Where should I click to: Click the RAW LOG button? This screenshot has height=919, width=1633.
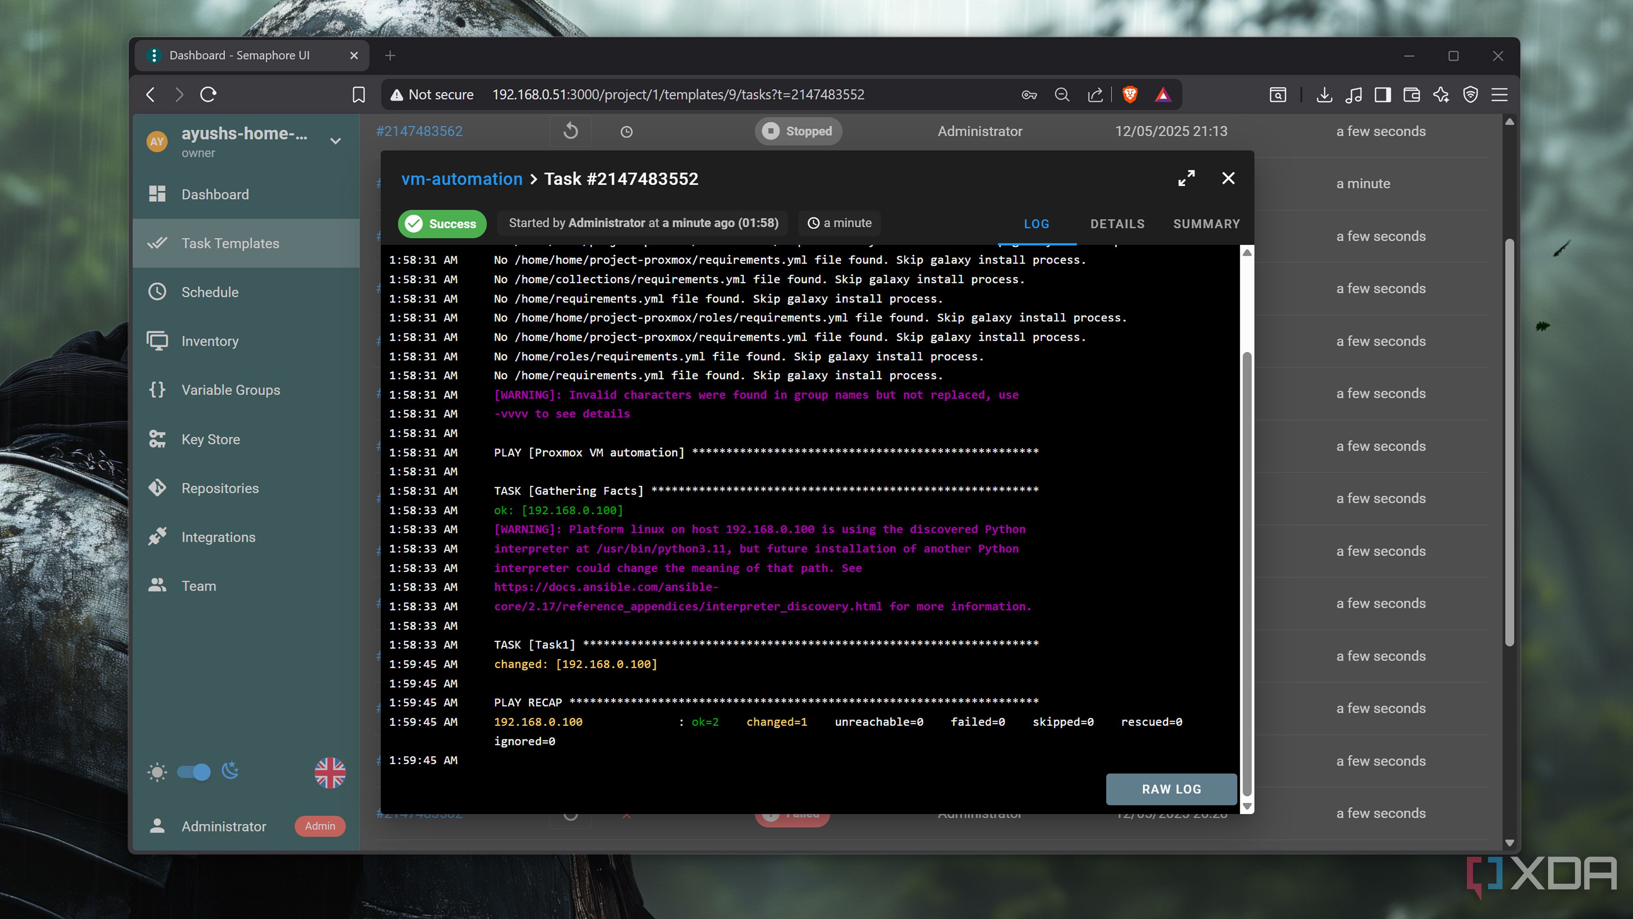(1171, 789)
